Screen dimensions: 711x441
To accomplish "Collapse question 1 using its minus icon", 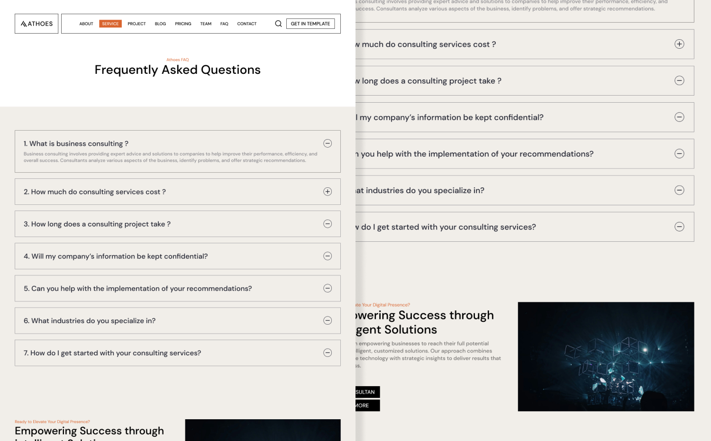I will pyautogui.click(x=328, y=143).
